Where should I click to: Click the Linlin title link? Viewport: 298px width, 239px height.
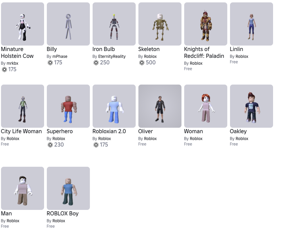point(236,49)
